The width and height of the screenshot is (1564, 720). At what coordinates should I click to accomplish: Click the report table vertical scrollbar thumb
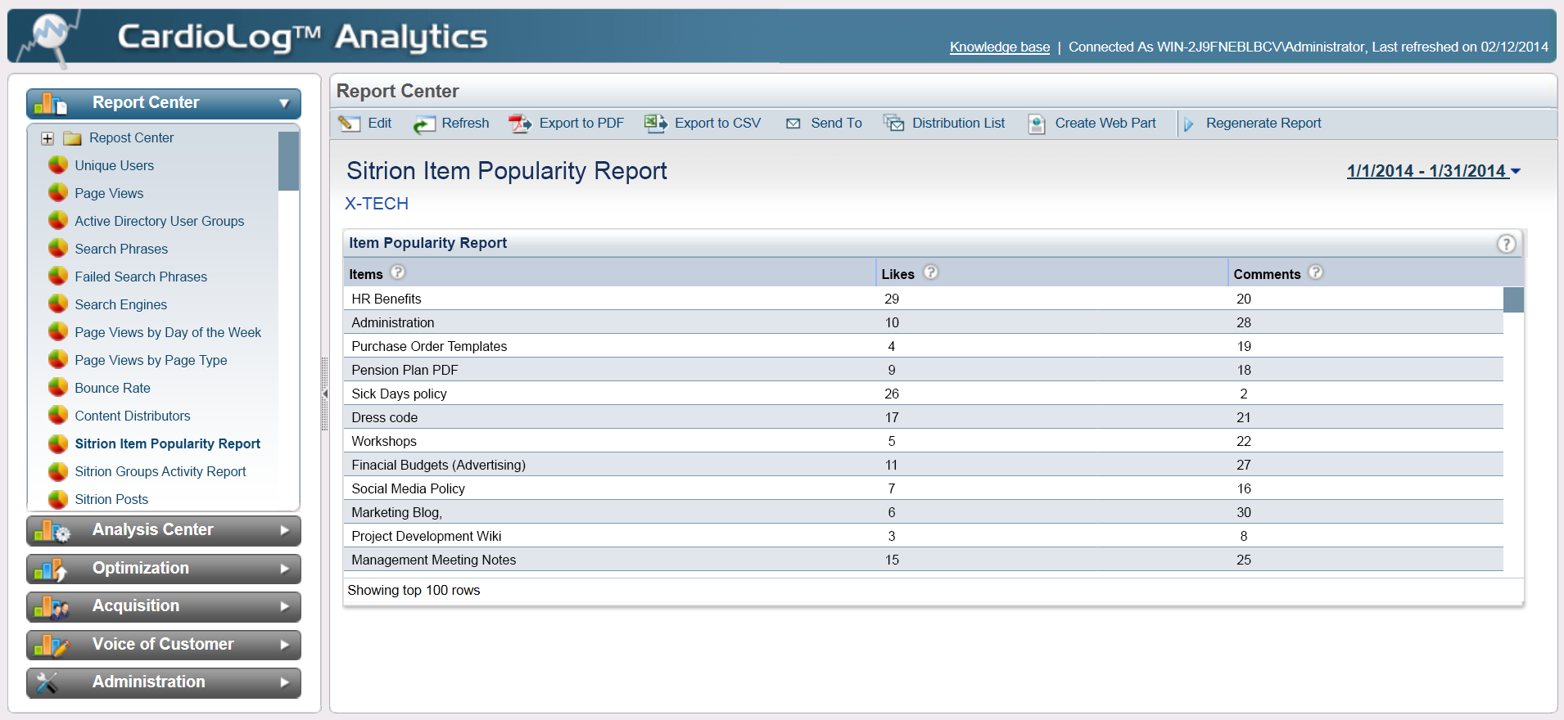click(1513, 299)
